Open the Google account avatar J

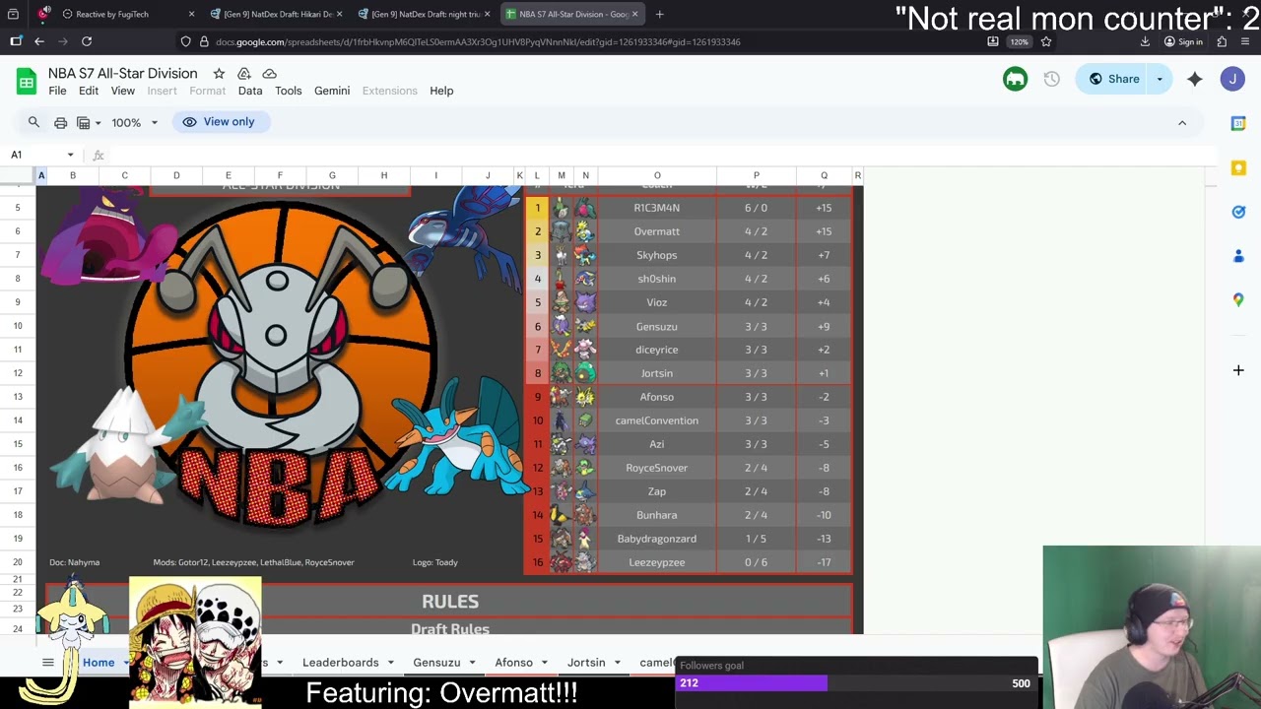tap(1232, 79)
